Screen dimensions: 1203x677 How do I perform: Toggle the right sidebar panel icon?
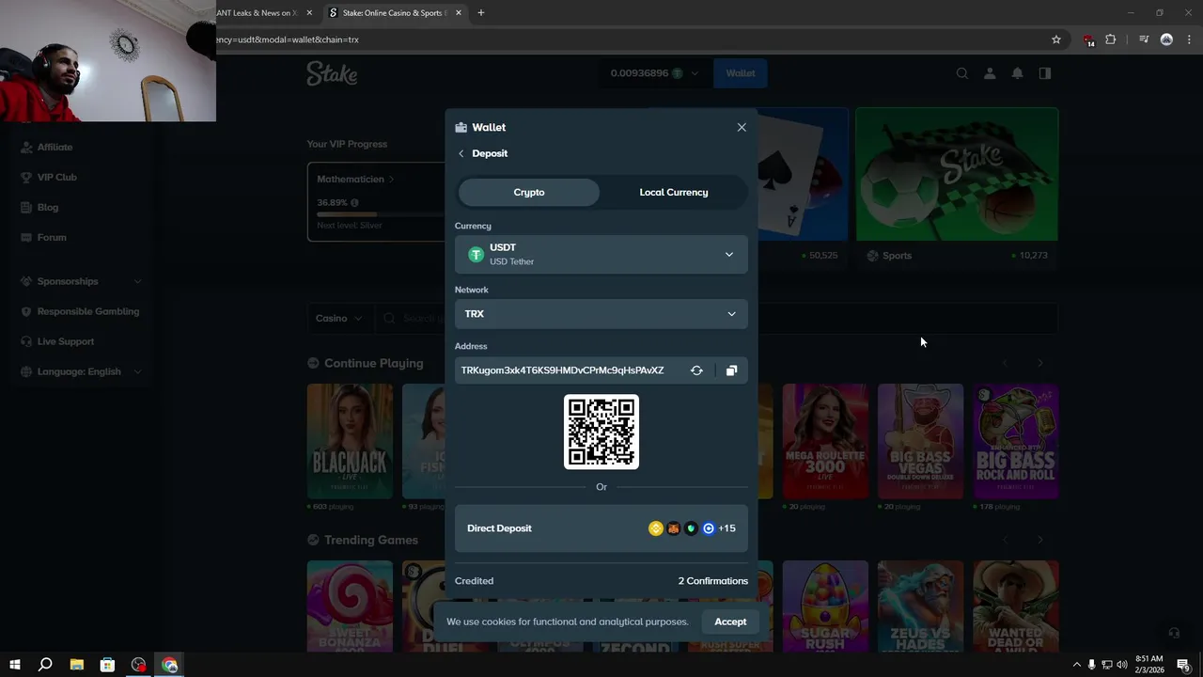click(x=1044, y=73)
